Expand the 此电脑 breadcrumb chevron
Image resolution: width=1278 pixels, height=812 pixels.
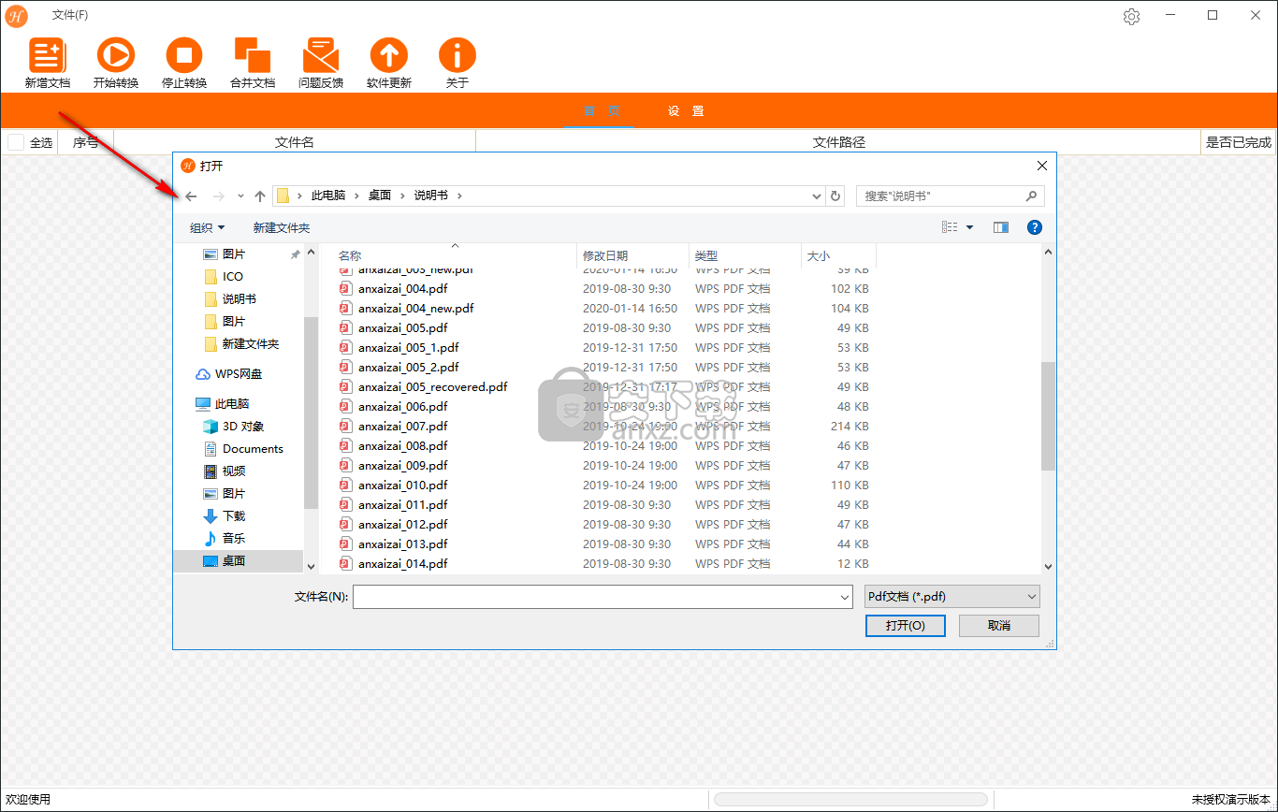356,196
